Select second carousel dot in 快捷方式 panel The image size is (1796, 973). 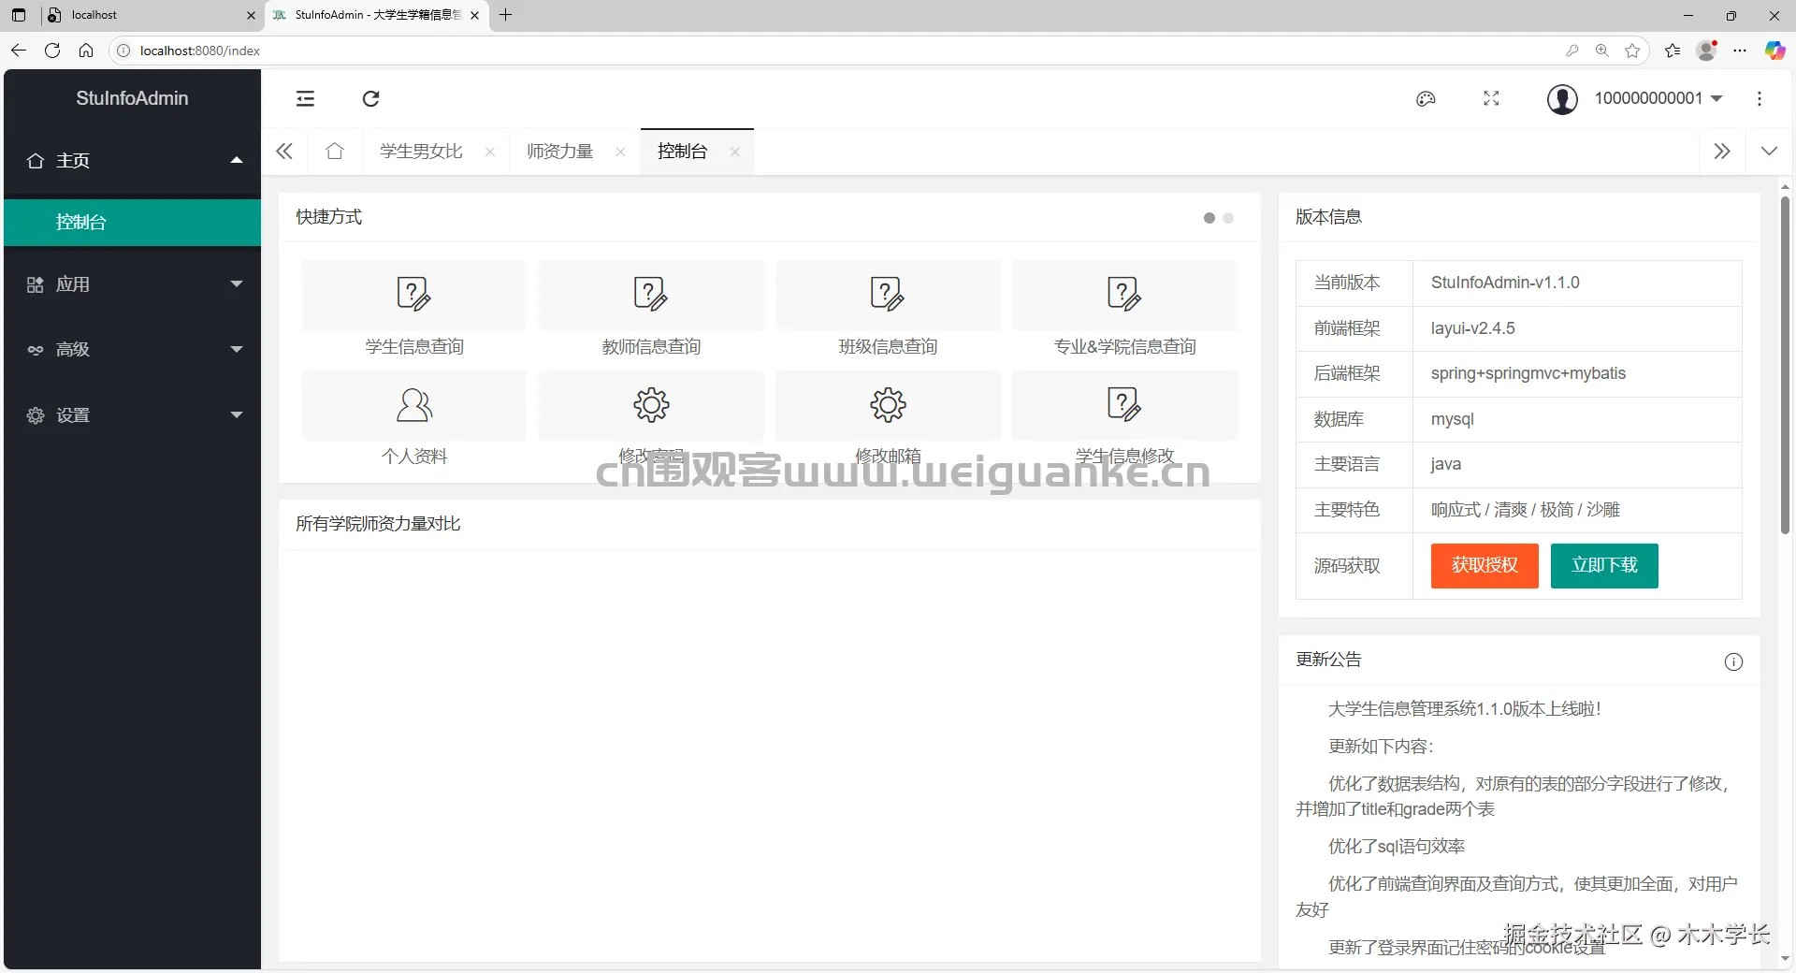click(1229, 218)
